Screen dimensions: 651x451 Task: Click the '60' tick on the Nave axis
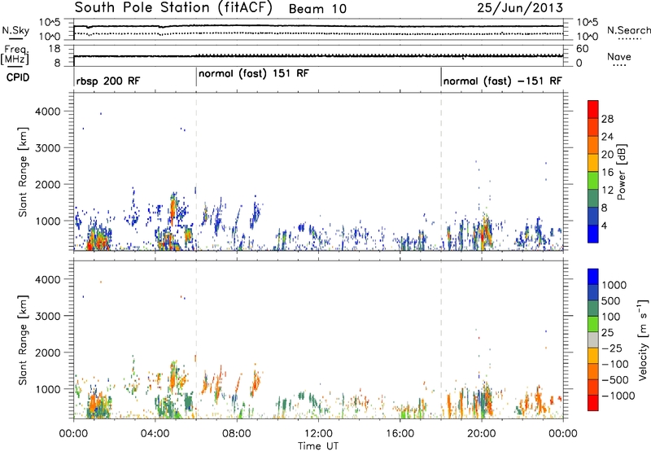coord(583,49)
